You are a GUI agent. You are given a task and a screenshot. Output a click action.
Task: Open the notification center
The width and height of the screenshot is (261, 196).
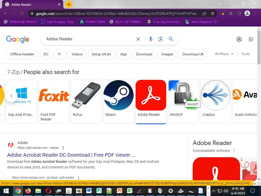click(x=253, y=191)
